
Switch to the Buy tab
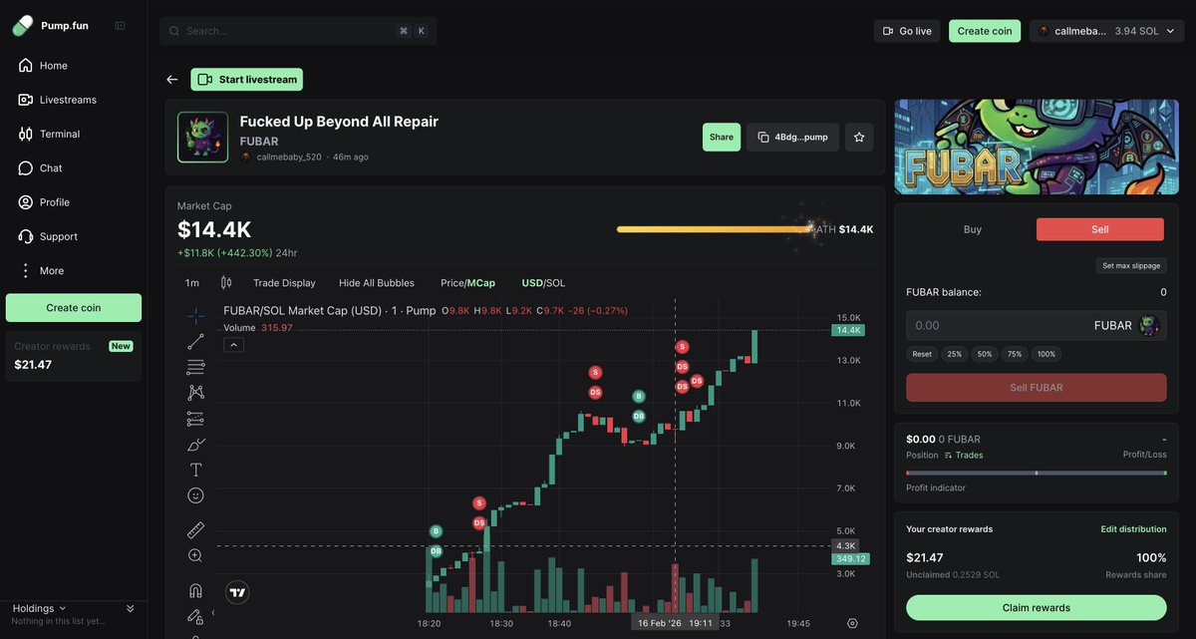coord(973,229)
